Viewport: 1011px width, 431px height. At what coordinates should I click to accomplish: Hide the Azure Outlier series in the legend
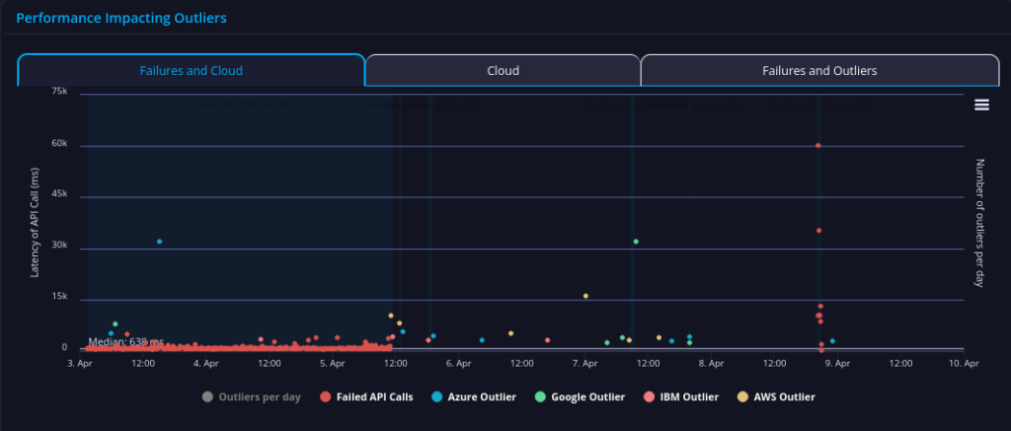474,396
